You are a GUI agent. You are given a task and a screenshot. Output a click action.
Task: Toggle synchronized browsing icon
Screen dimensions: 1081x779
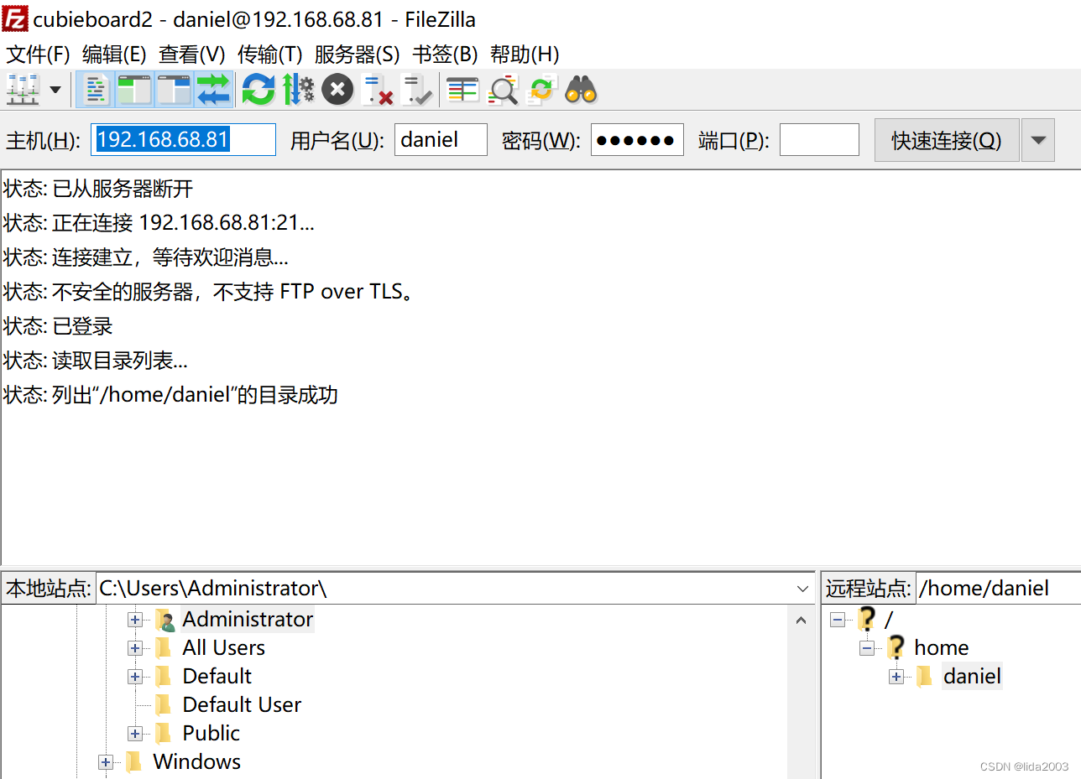point(541,90)
